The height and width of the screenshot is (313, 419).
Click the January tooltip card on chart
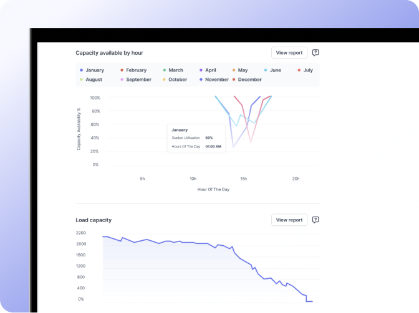click(x=196, y=138)
